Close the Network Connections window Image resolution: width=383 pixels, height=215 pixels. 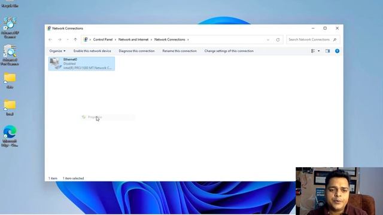pyautogui.click(x=337, y=28)
